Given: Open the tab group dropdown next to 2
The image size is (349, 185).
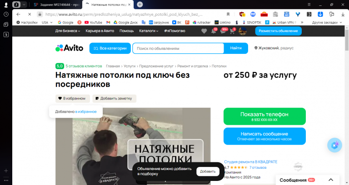Looking at the screenshot, I should coord(24,5).
